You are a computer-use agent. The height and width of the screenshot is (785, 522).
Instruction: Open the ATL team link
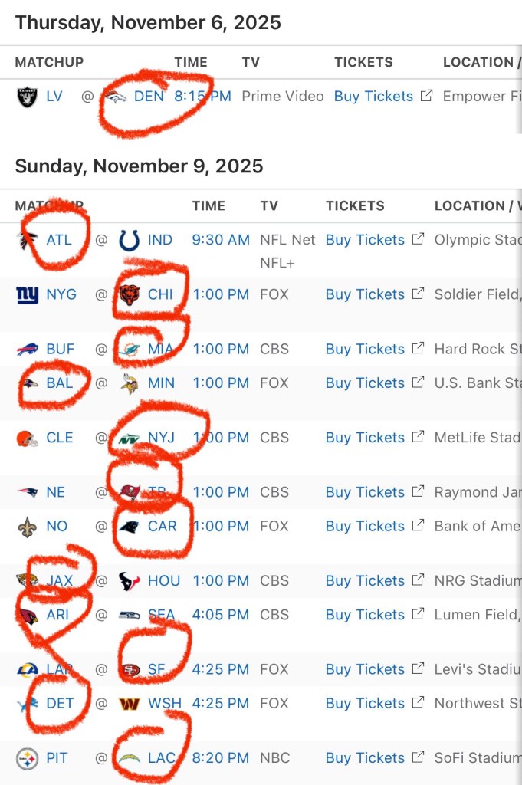[x=58, y=240]
